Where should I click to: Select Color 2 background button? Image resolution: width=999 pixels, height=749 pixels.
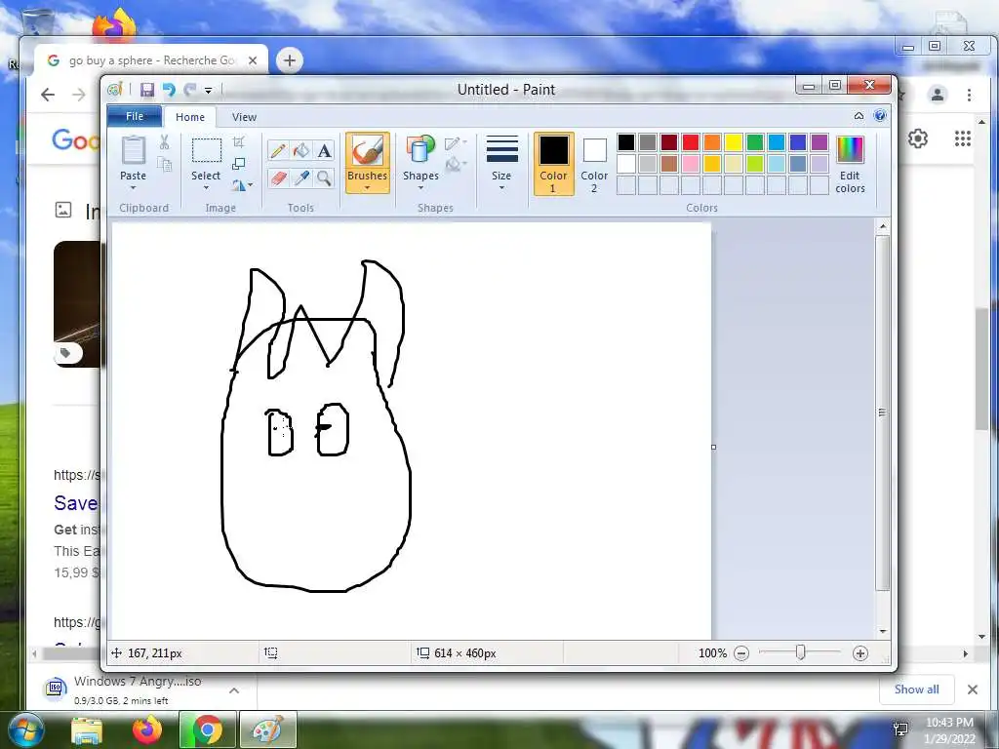pyautogui.click(x=594, y=164)
